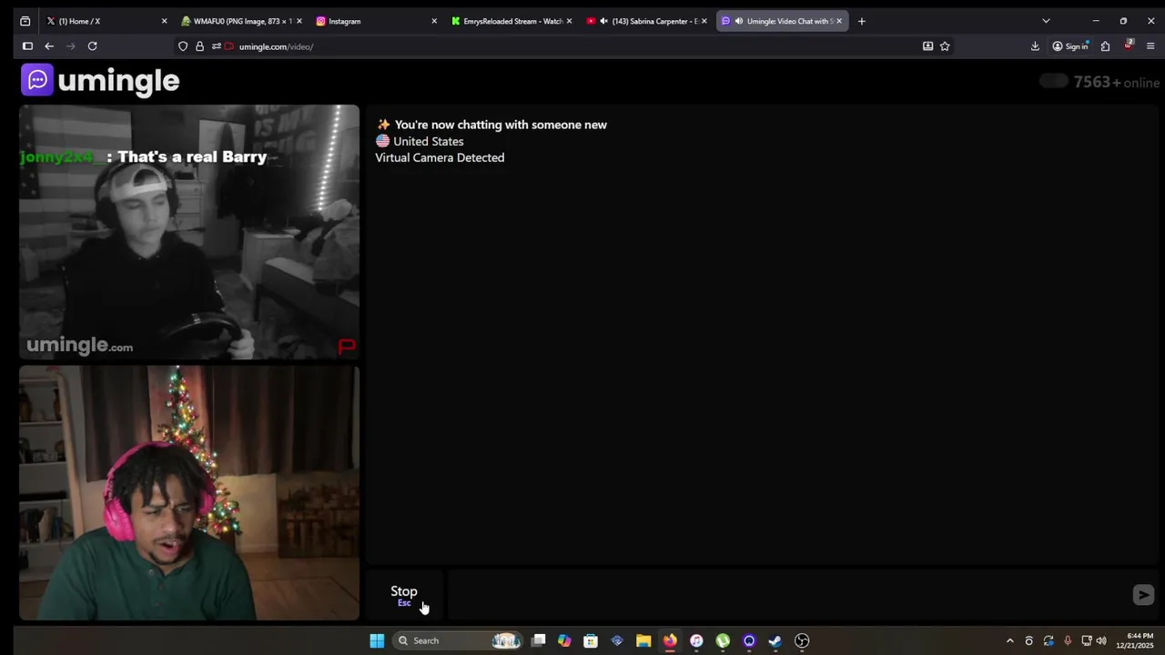Open Firefox View icon
Screen dimensions: 1165x655
(25, 21)
